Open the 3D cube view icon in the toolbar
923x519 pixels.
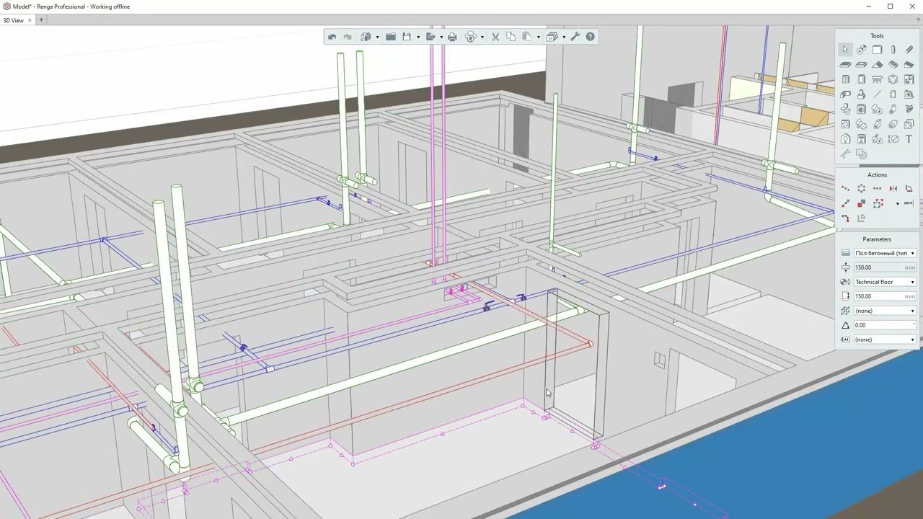366,37
